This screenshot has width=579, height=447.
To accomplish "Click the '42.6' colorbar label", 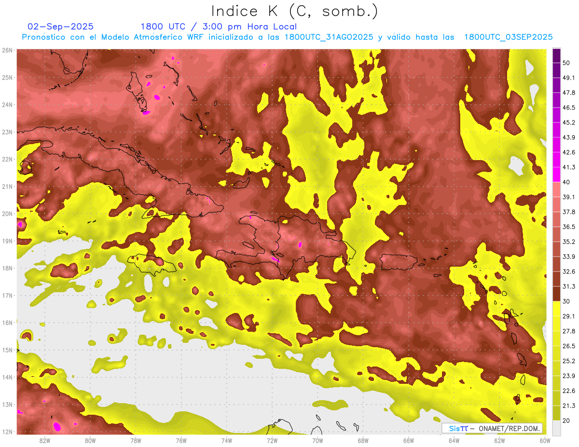I will (x=568, y=152).
